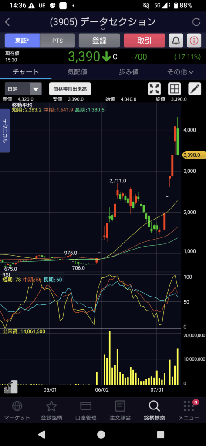Switch to the multi-chart grid layout
The width and height of the screenshot is (206, 446).
[x=175, y=89]
